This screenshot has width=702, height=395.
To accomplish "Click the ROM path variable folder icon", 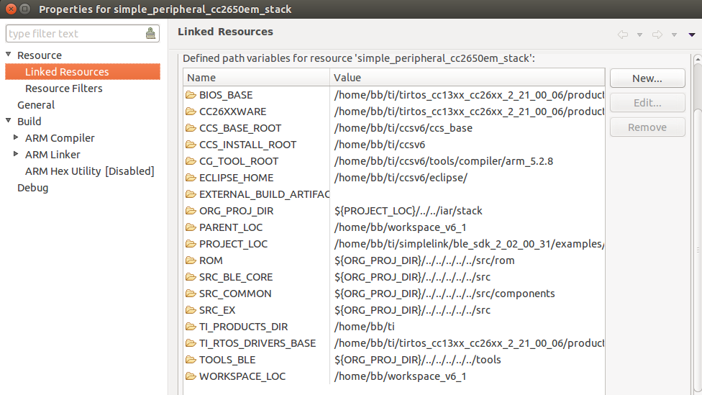I will tap(191, 260).
